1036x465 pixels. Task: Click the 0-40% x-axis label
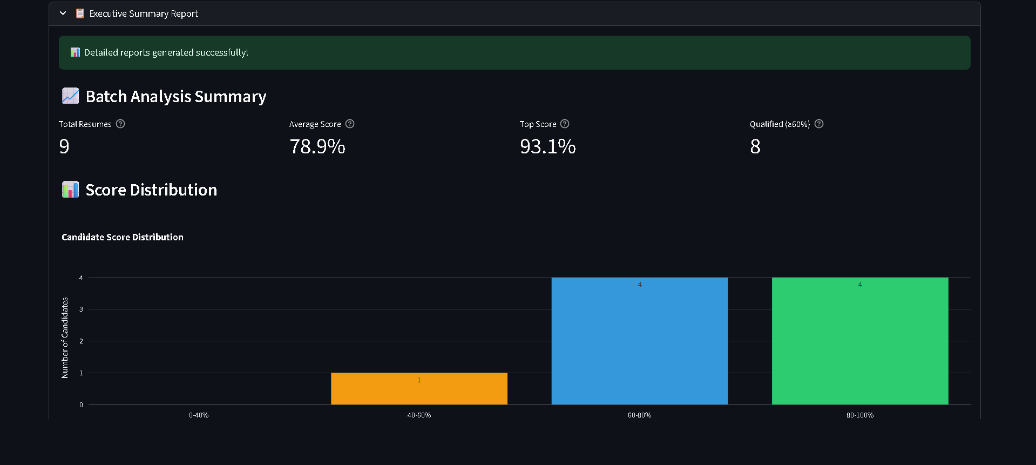199,415
